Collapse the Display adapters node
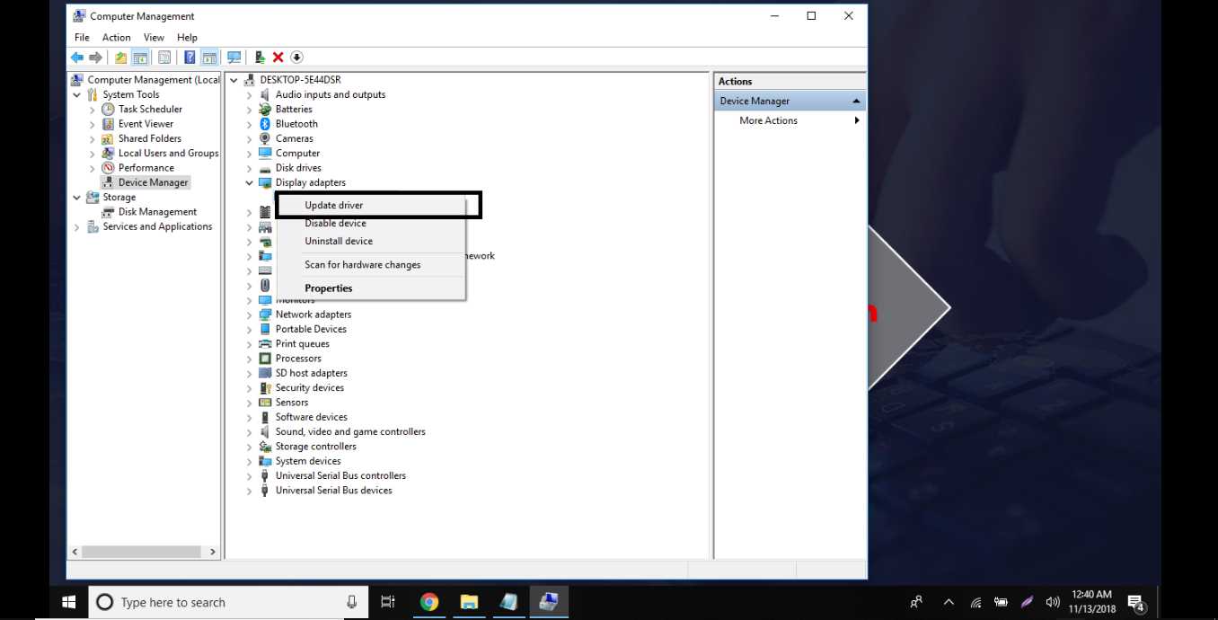This screenshot has width=1218, height=620. 249,182
